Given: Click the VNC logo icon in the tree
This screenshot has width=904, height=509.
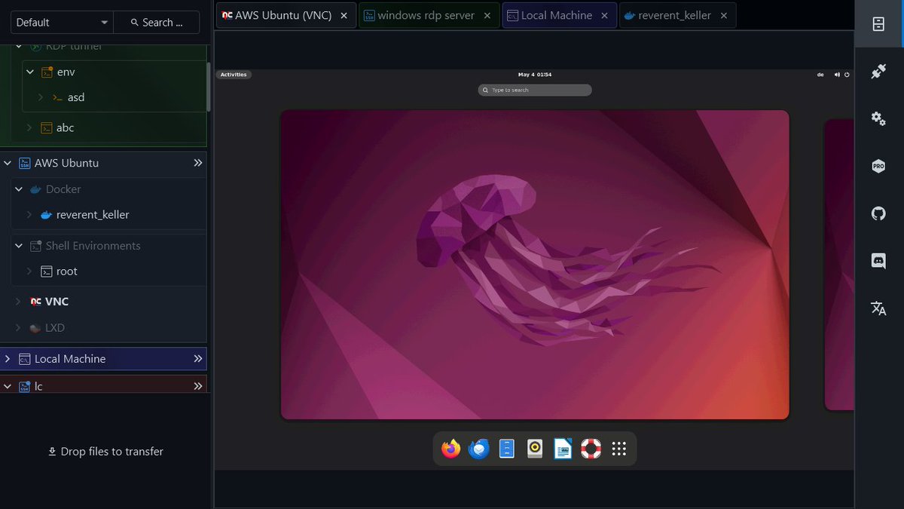Looking at the screenshot, I should tap(35, 302).
